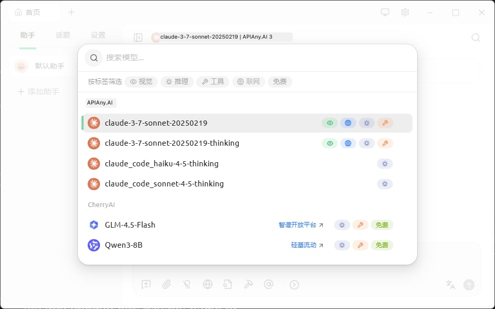
Task: Click reasoning badge on GLM-4.5-Flash
Action: coord(342,225)
